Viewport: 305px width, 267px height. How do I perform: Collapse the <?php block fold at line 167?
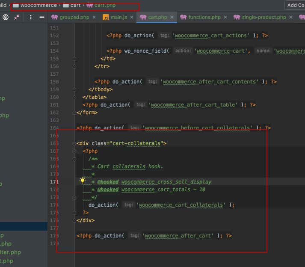[x=74, y=151]
